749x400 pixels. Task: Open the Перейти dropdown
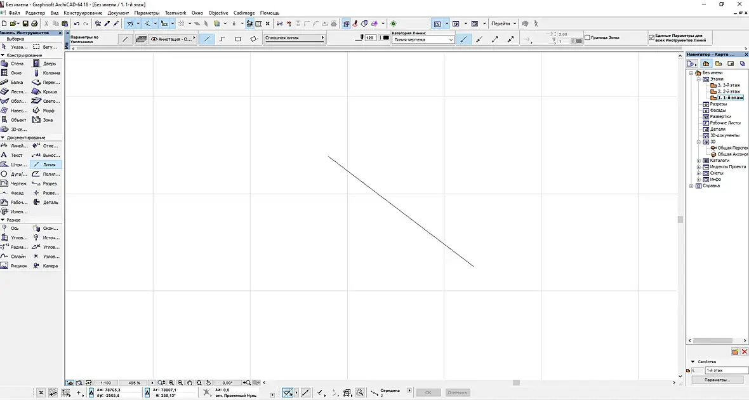[x=503, y=23]
